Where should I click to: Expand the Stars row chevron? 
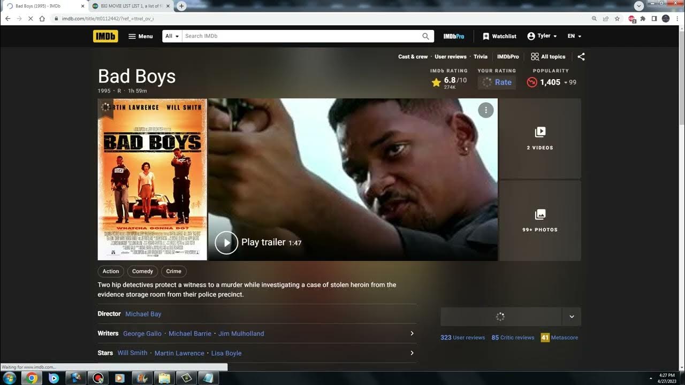[412, 353]
